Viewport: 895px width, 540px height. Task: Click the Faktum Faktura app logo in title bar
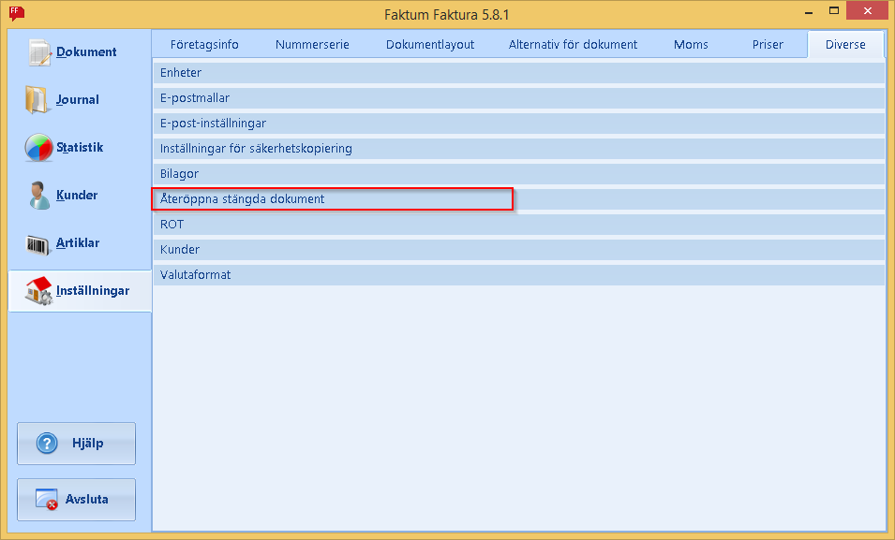(x=17, y=13)
